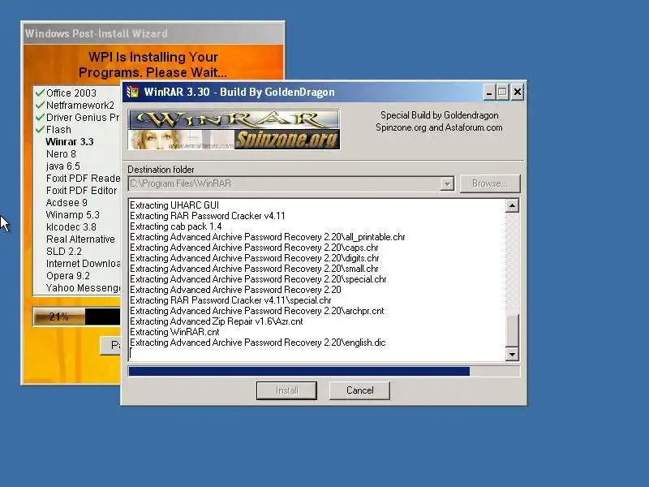The image size is (649, 487).
Task: Click the Office 2003 green checkmark
Action: [x=40, y=93]
